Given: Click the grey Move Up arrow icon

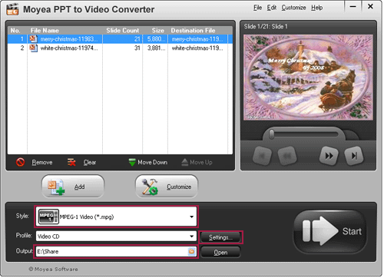Looking at the screenshot, I should (x=185, y=162).
